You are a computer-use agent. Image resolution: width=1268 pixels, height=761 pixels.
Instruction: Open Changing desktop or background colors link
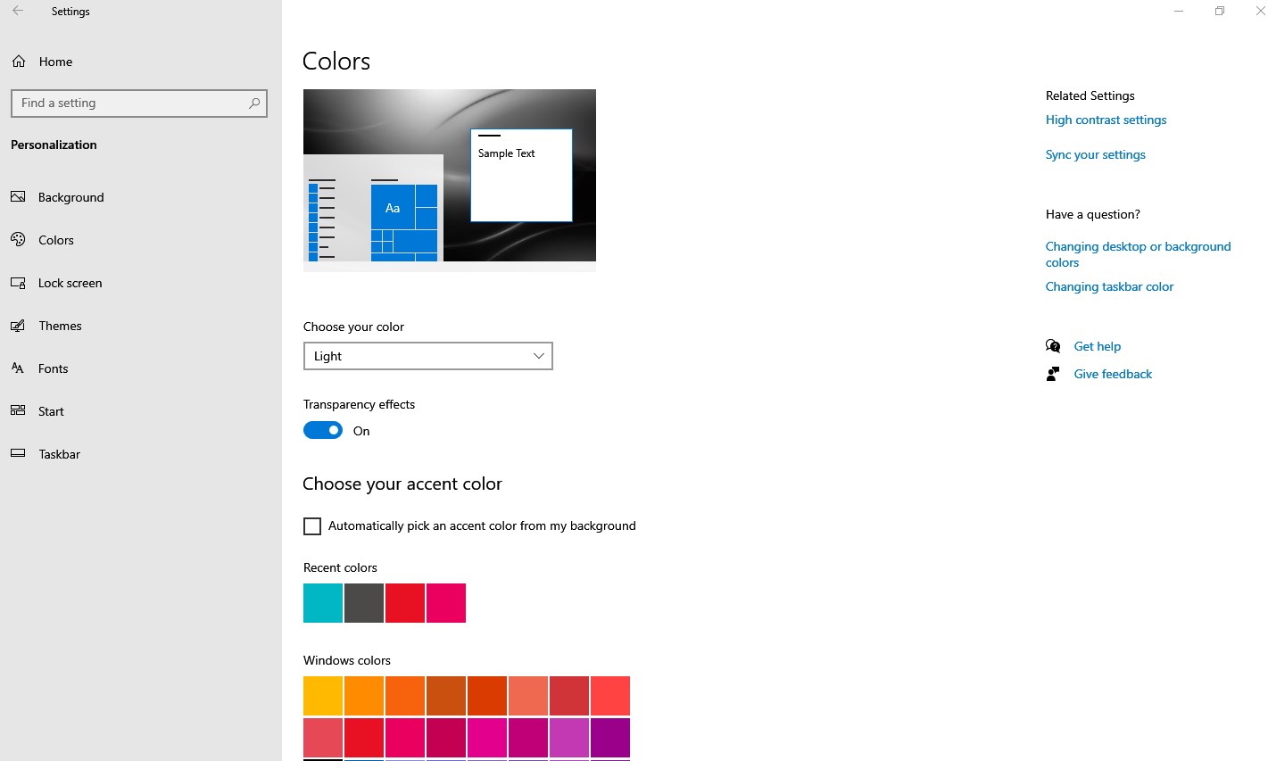point(1138,254)
